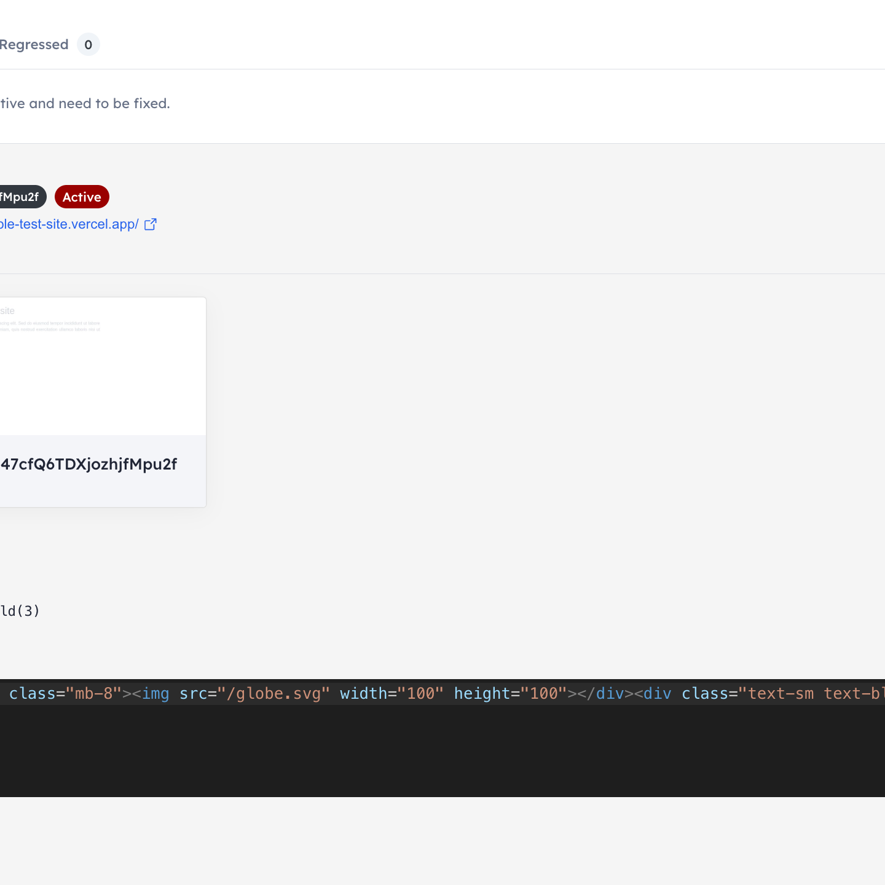Click the img tag name in code snippet

click(x=155, y=694)
